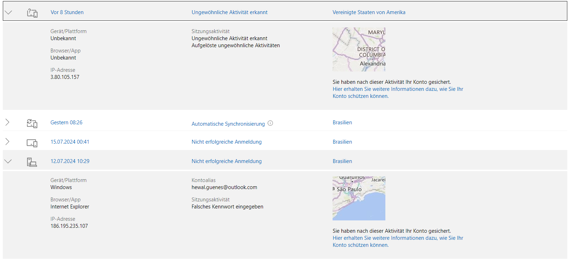Screen dimensions: 574x263
Task: Open the 'Gestern 08:26' timestamp link
Action: [66, 123]
